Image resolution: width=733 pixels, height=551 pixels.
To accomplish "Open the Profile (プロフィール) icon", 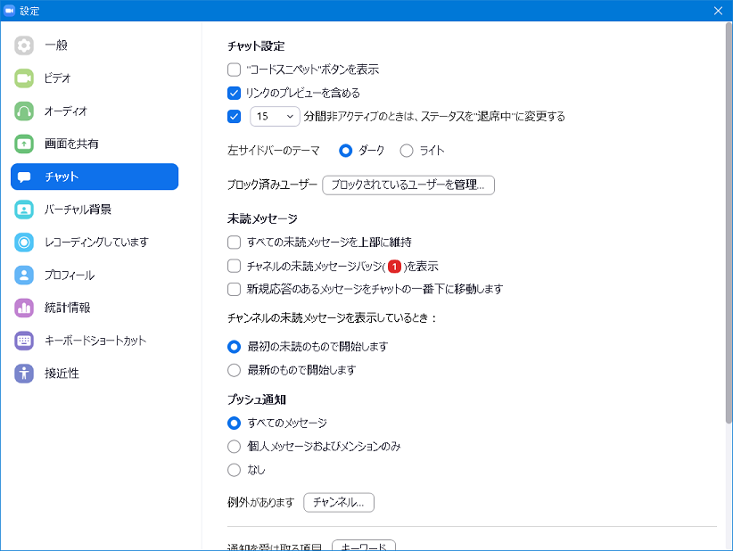I will (24, 275).
